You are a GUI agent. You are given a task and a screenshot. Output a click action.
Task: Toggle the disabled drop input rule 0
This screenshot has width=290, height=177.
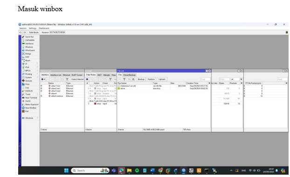click(x=101, y=89)
